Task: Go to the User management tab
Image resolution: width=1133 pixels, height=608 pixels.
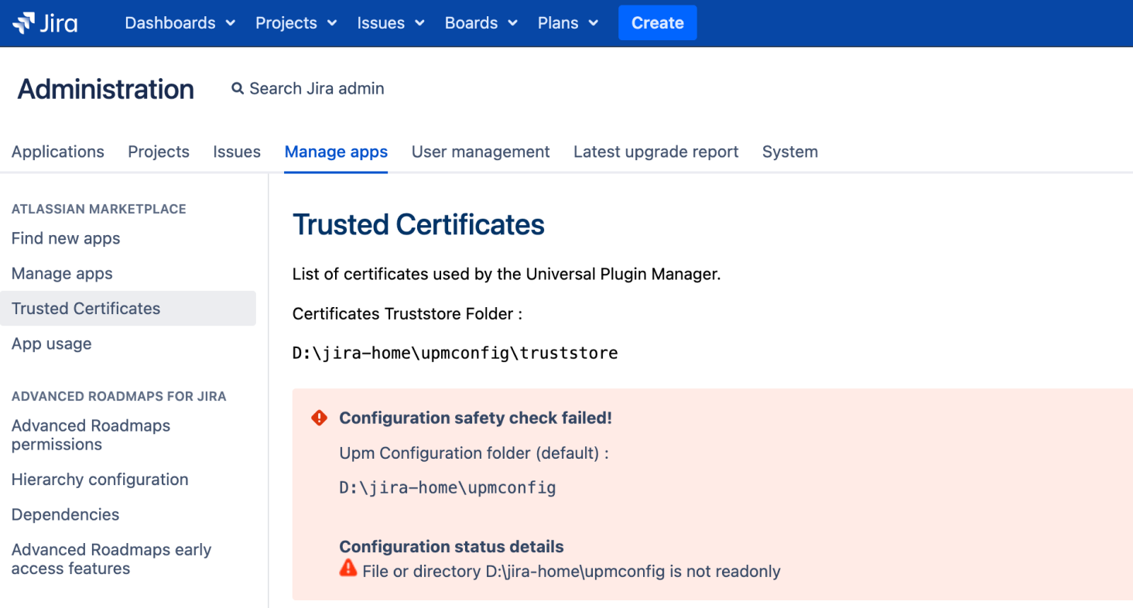Action: 481,152
